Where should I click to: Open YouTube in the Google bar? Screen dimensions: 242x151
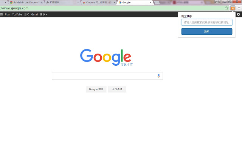pyautogui.click(x=17, y=14)
